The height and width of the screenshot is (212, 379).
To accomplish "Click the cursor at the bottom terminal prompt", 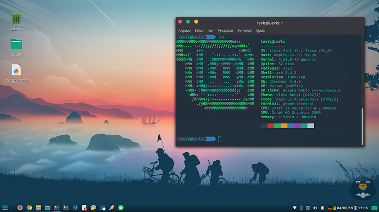I will (220, 139).
